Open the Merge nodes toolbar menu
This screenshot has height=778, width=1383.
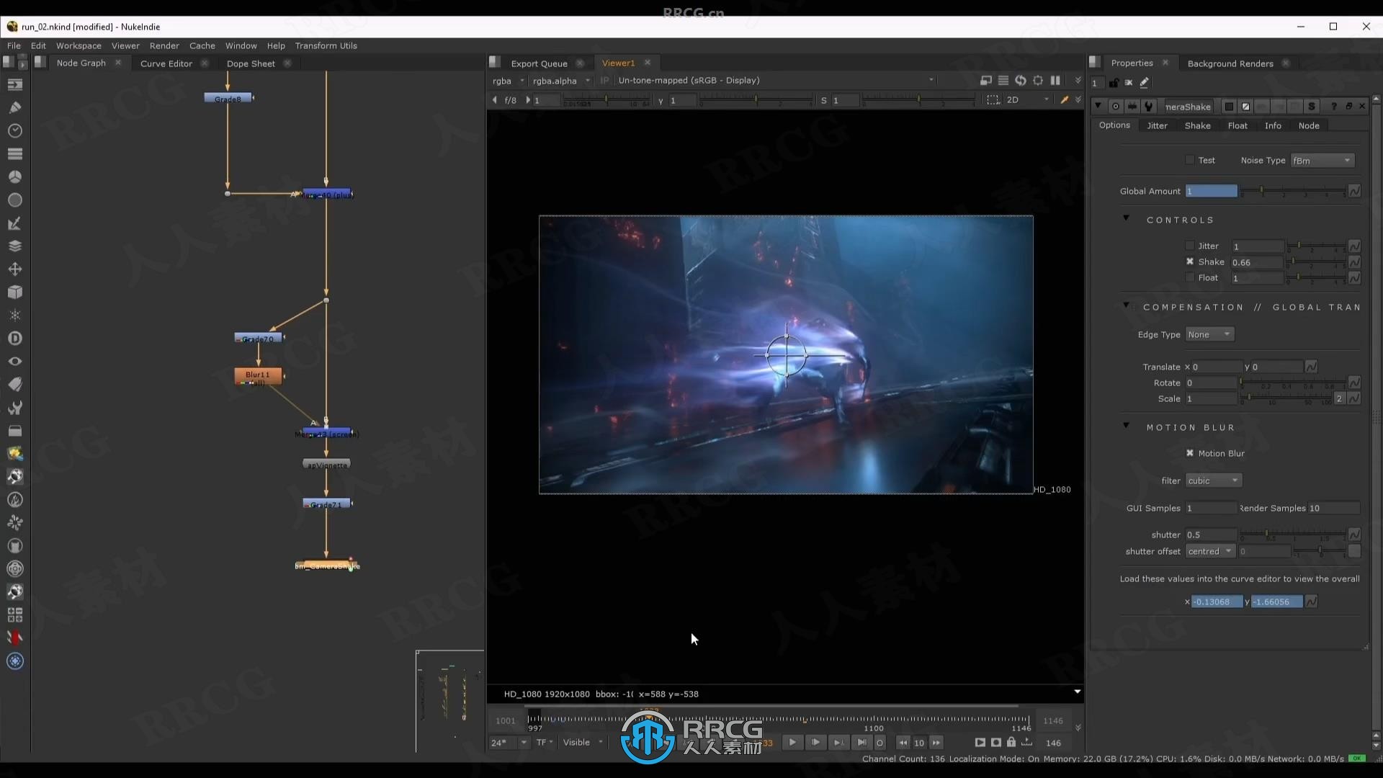point(14,246)
